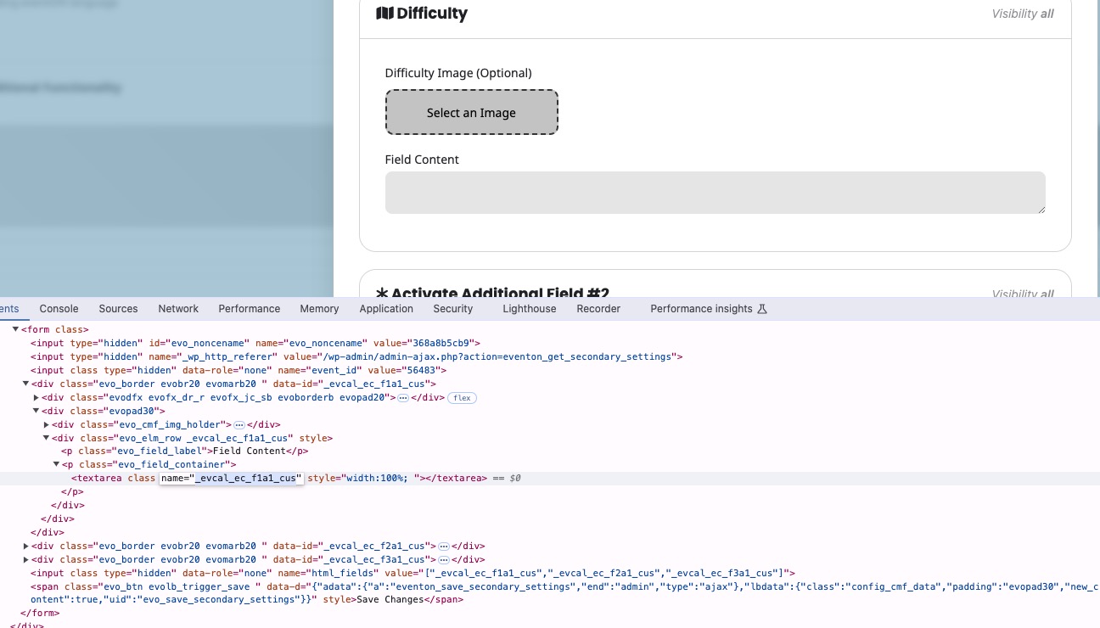Go to the Network tab

178,309
